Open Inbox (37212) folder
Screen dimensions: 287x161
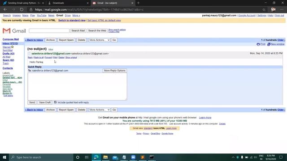pos(10,43)
